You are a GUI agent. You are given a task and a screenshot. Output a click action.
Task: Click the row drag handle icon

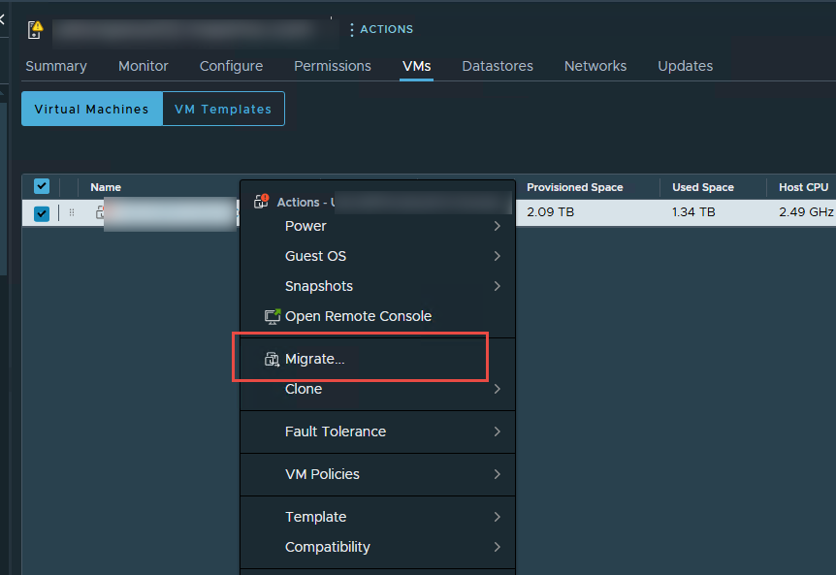point(72,213)
